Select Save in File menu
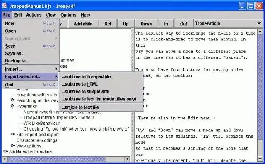This screenshot has width=265, height=164. (x=30, y=46)
